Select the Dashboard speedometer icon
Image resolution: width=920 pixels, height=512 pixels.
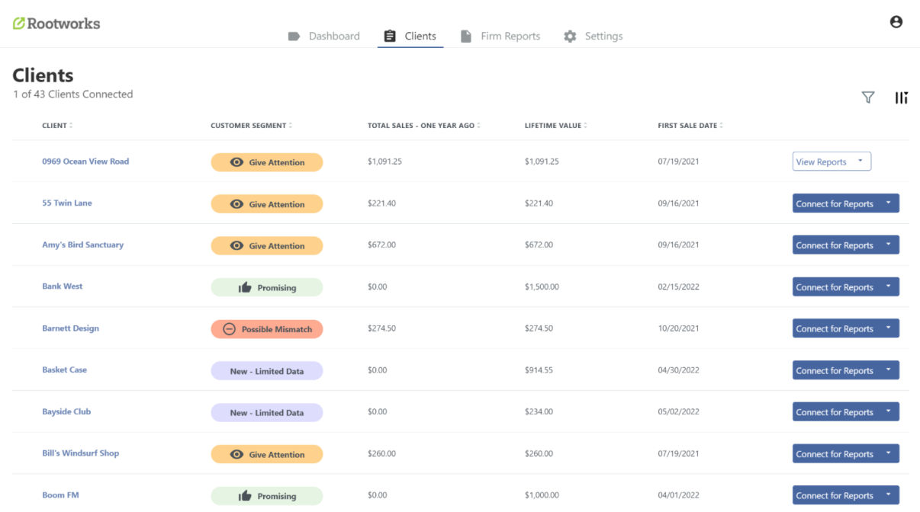[x=293, y=36]
